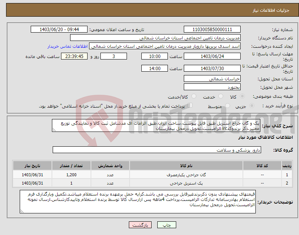Click the چاپ print button
This screenshot has width=299, height=235.
point(167,225)
